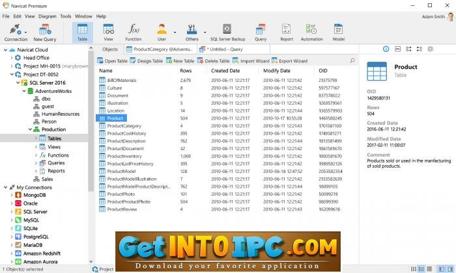
Task: Select the Views tree item
Action: click(54, 147)
